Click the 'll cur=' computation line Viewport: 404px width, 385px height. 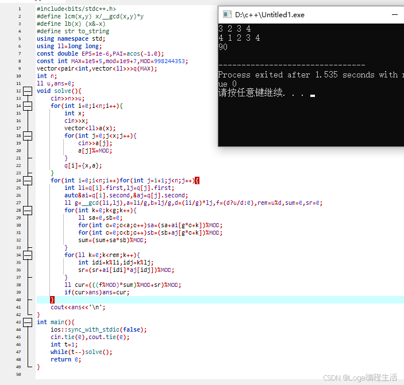(122, 285)
